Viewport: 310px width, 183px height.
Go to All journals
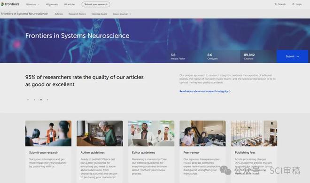click(x=52, y=4)
